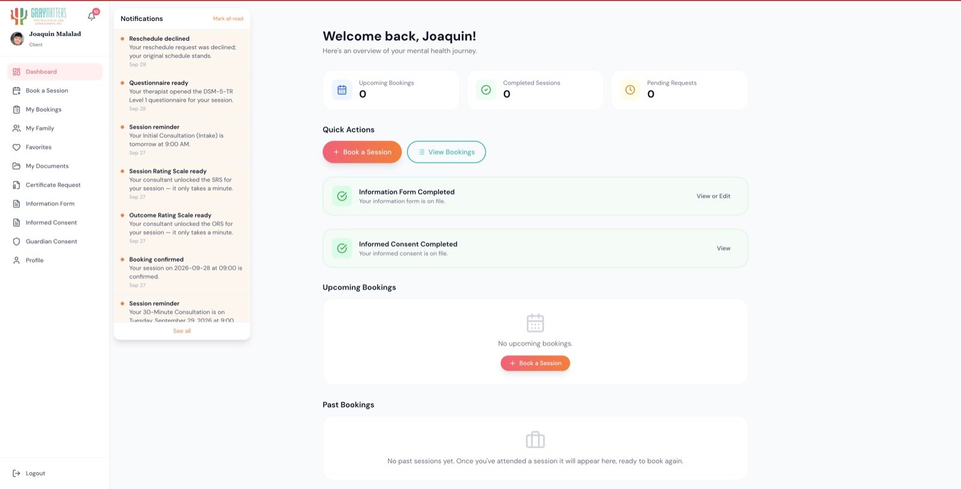Click Joaquin Malalad's profile avatar
Screen dimensions: 961x489
17,38
